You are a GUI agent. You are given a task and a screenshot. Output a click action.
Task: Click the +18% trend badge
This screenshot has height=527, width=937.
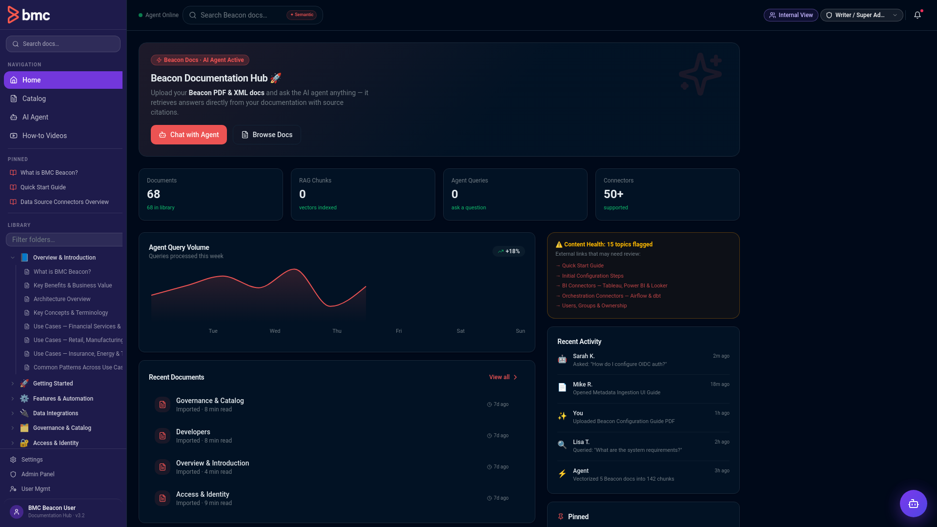point(509,251)
